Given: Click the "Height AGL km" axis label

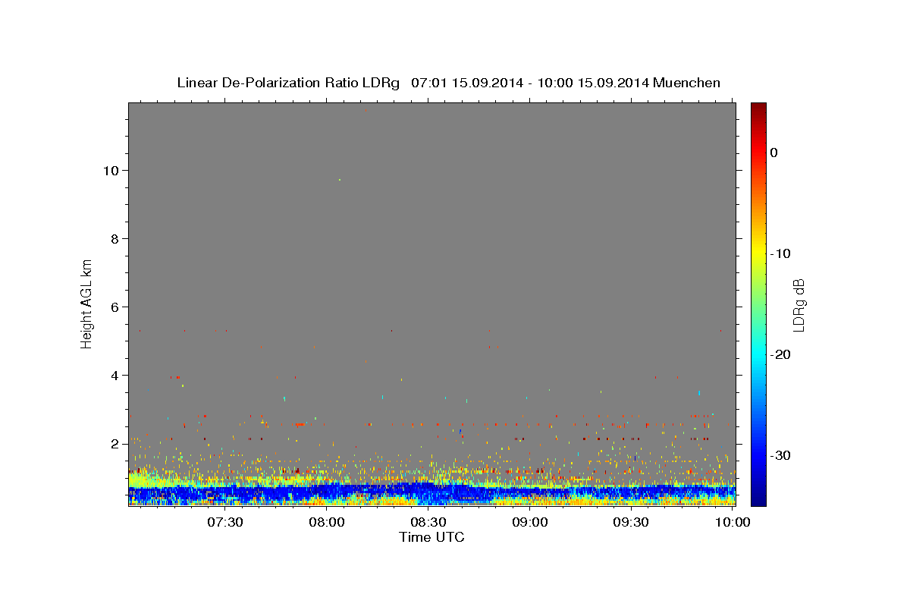Looking at the screenshot, I should click(x=86, y=303).
